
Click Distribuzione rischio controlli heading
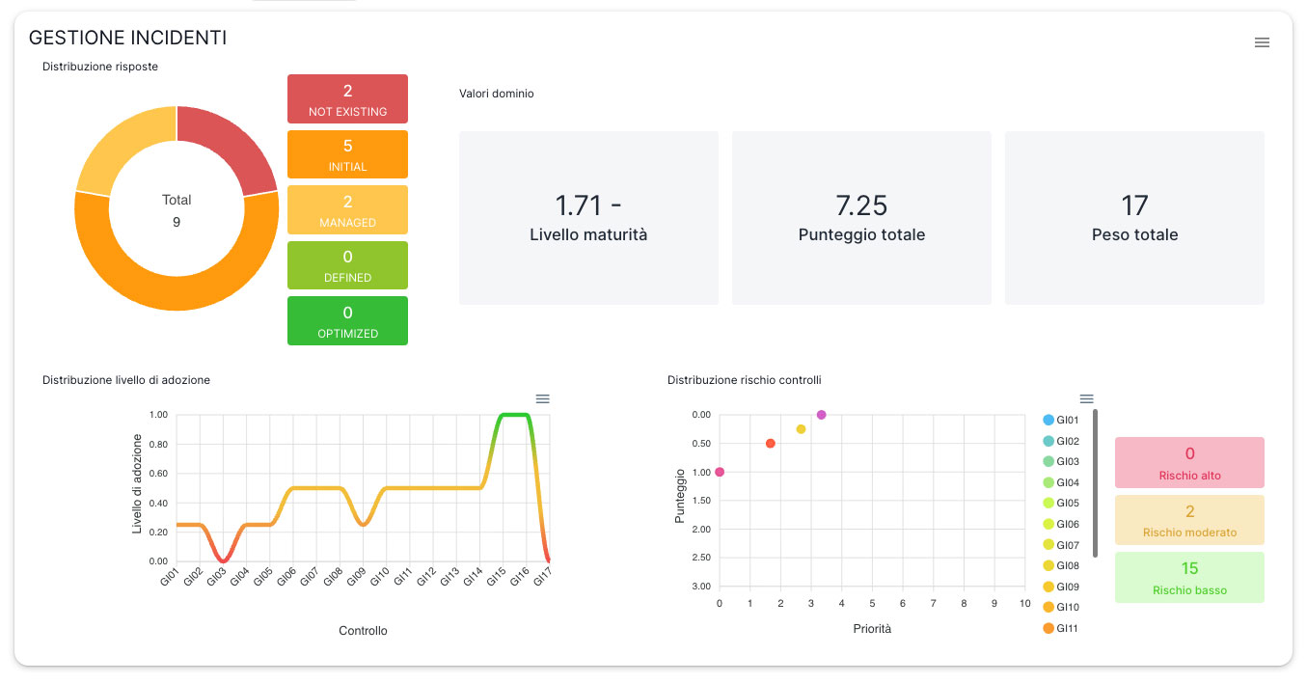coord(745,380)
